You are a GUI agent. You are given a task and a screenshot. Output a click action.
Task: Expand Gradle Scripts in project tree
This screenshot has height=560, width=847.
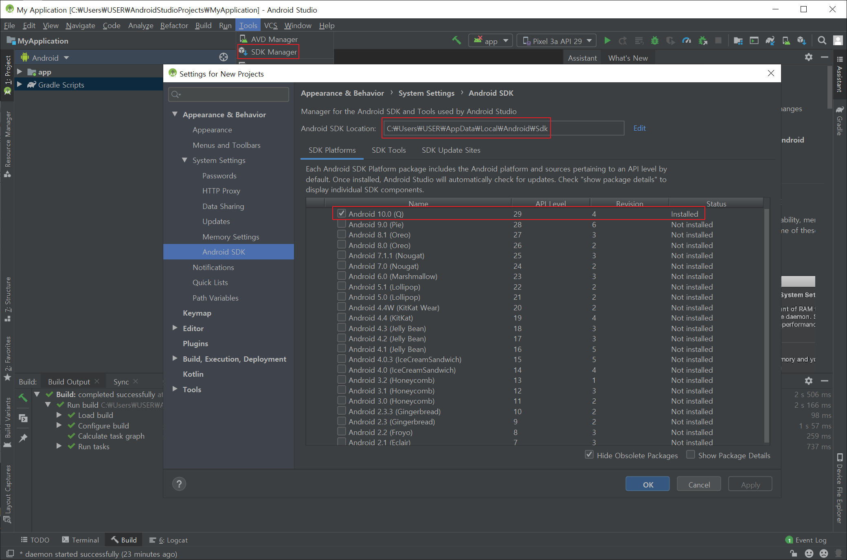pyautogui.click(x=19, y=84)
